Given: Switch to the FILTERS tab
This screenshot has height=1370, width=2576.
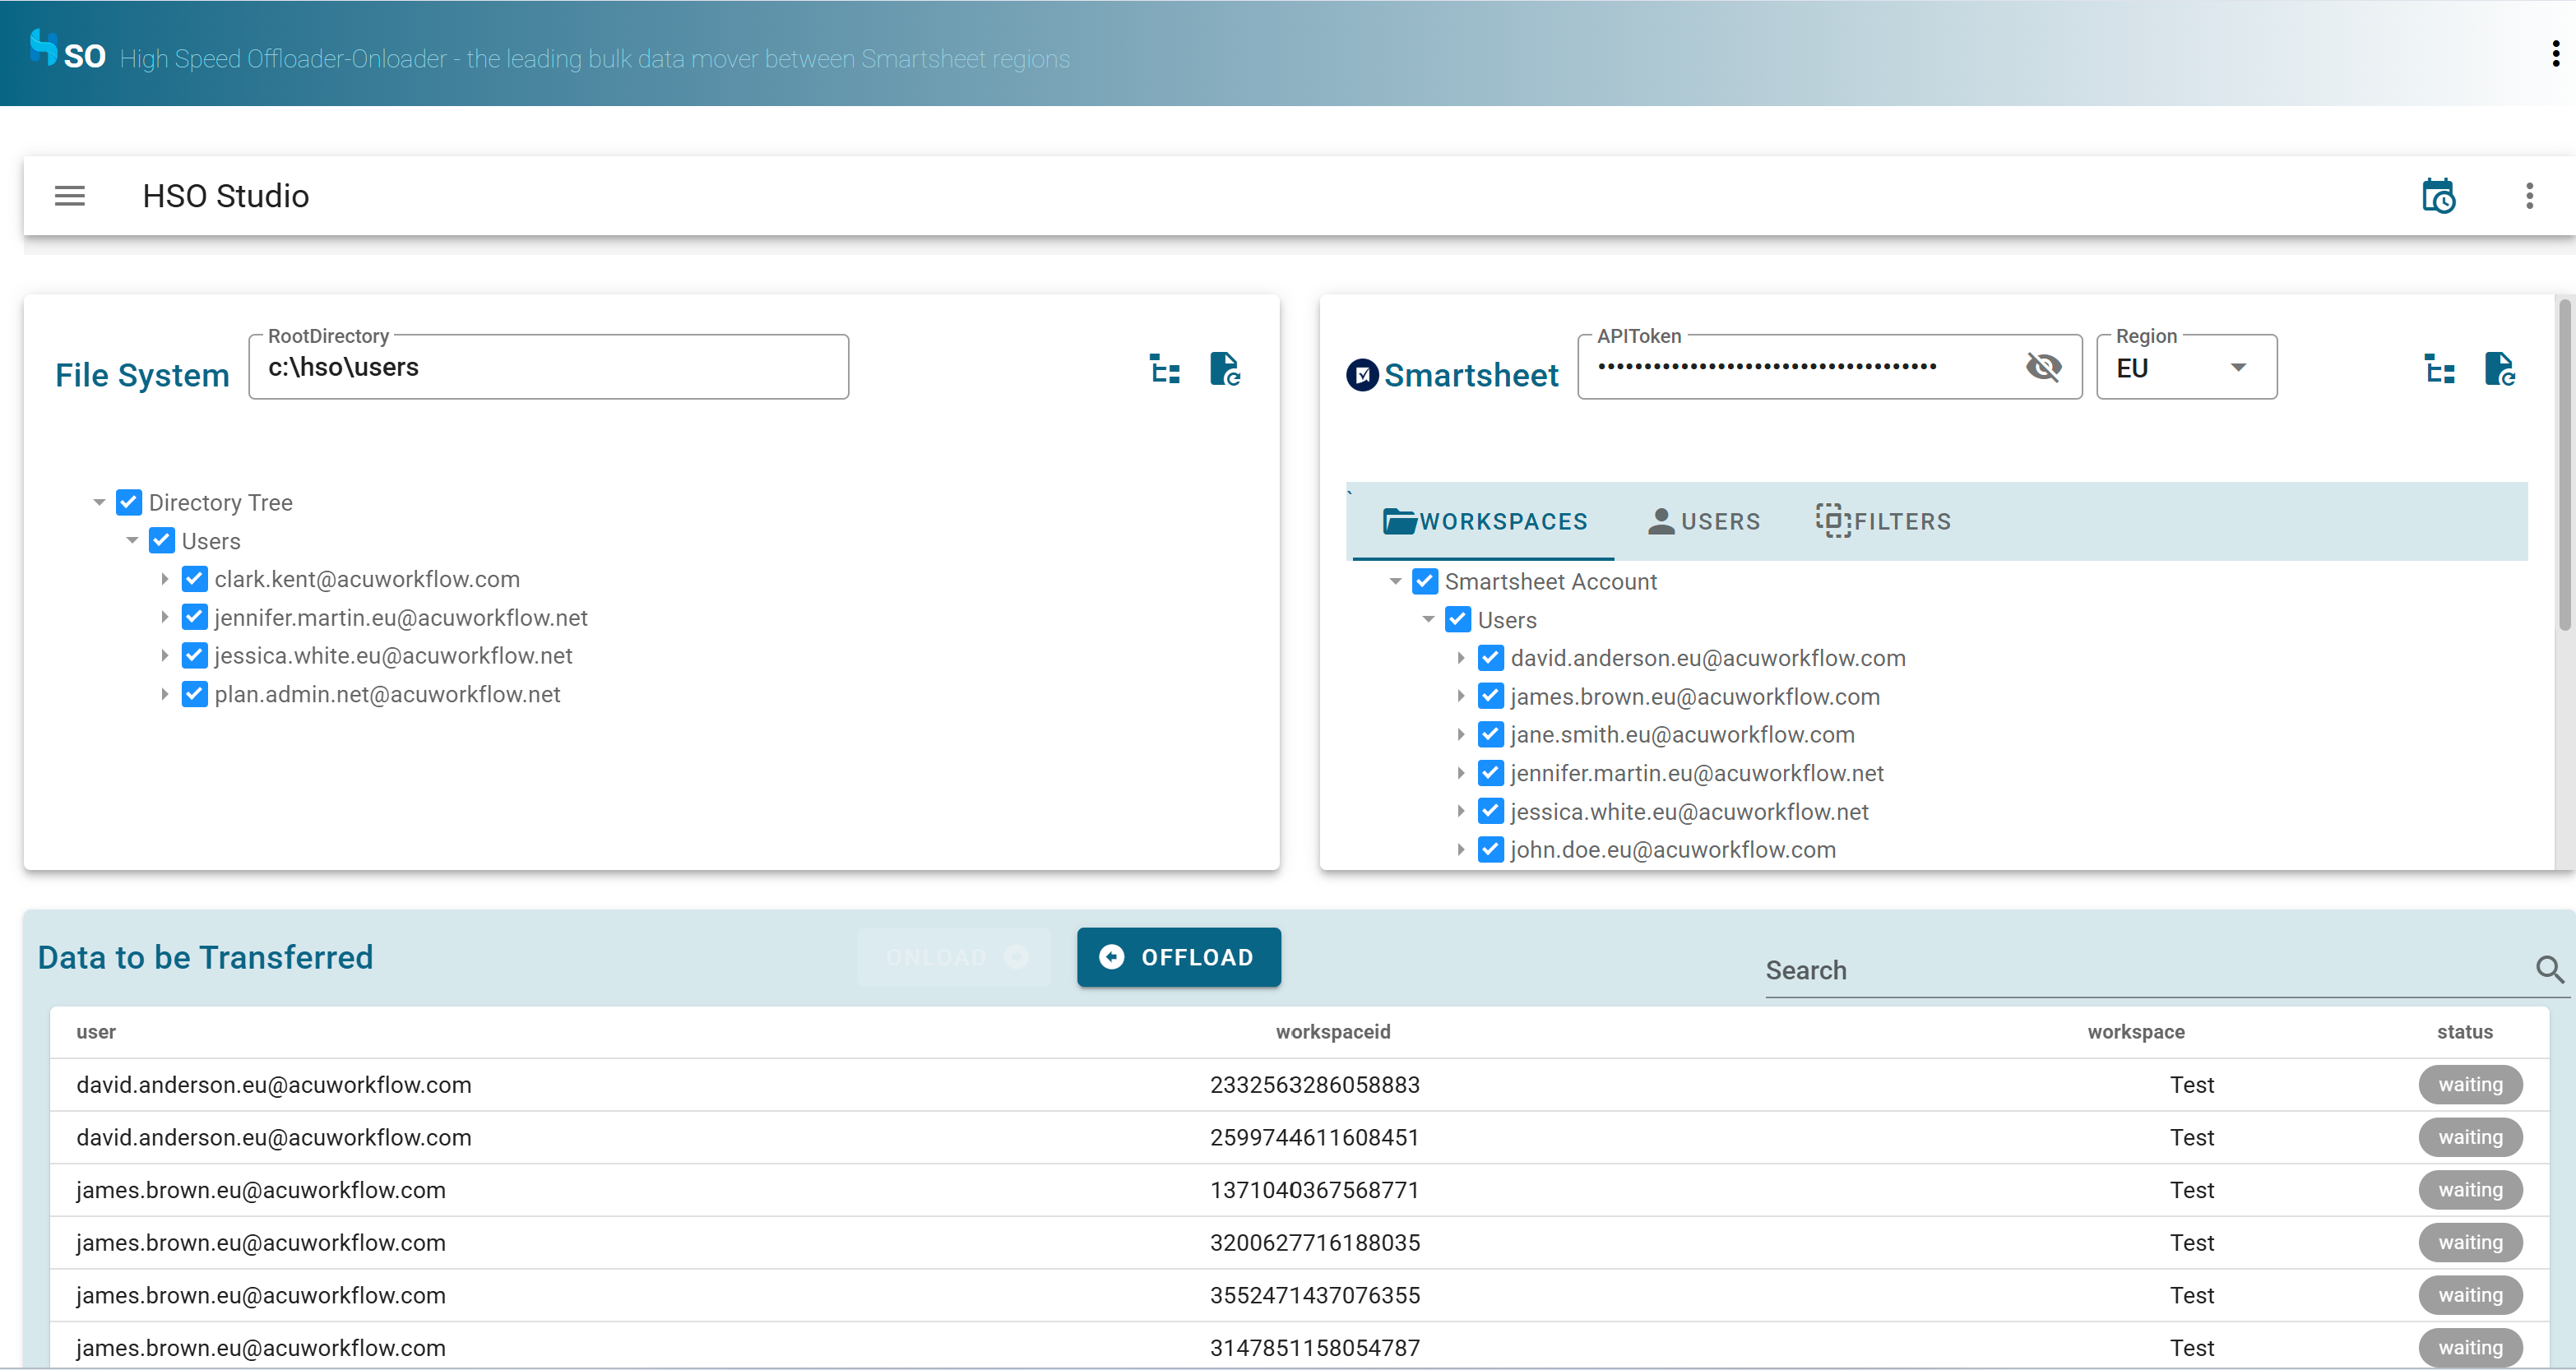Looking at the screenshot, I should 1883,521.
